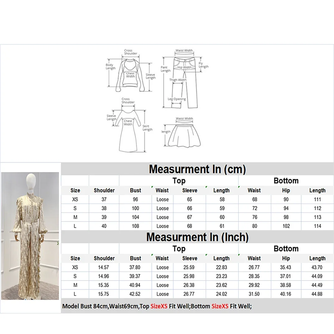Click 'Bust' column header in cm table
Screen dimensions: 334x334
pyautogui.click(x=136, y=190)
